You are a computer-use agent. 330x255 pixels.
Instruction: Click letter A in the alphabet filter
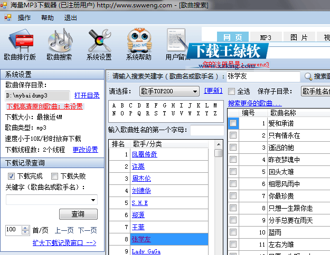click(x=114, y=105)
